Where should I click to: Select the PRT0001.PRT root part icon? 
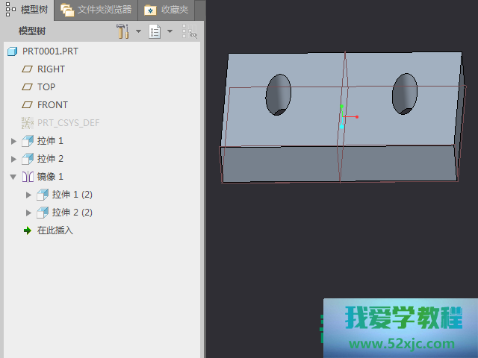(x=12, y=51)
